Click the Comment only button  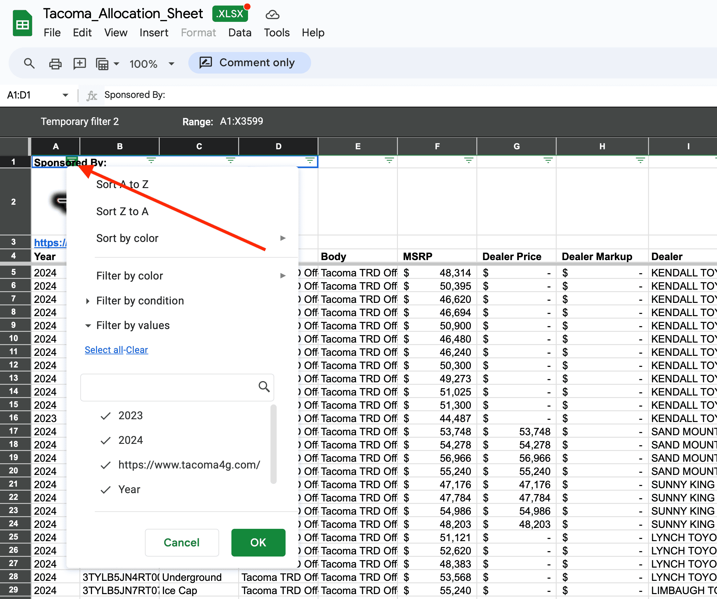click(250, 63)
